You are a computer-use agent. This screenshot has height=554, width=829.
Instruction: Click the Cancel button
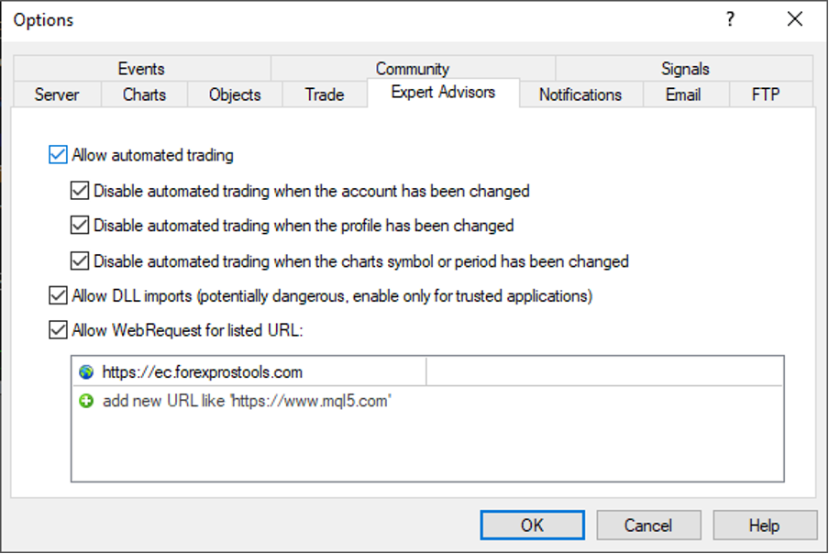(648, 526)
